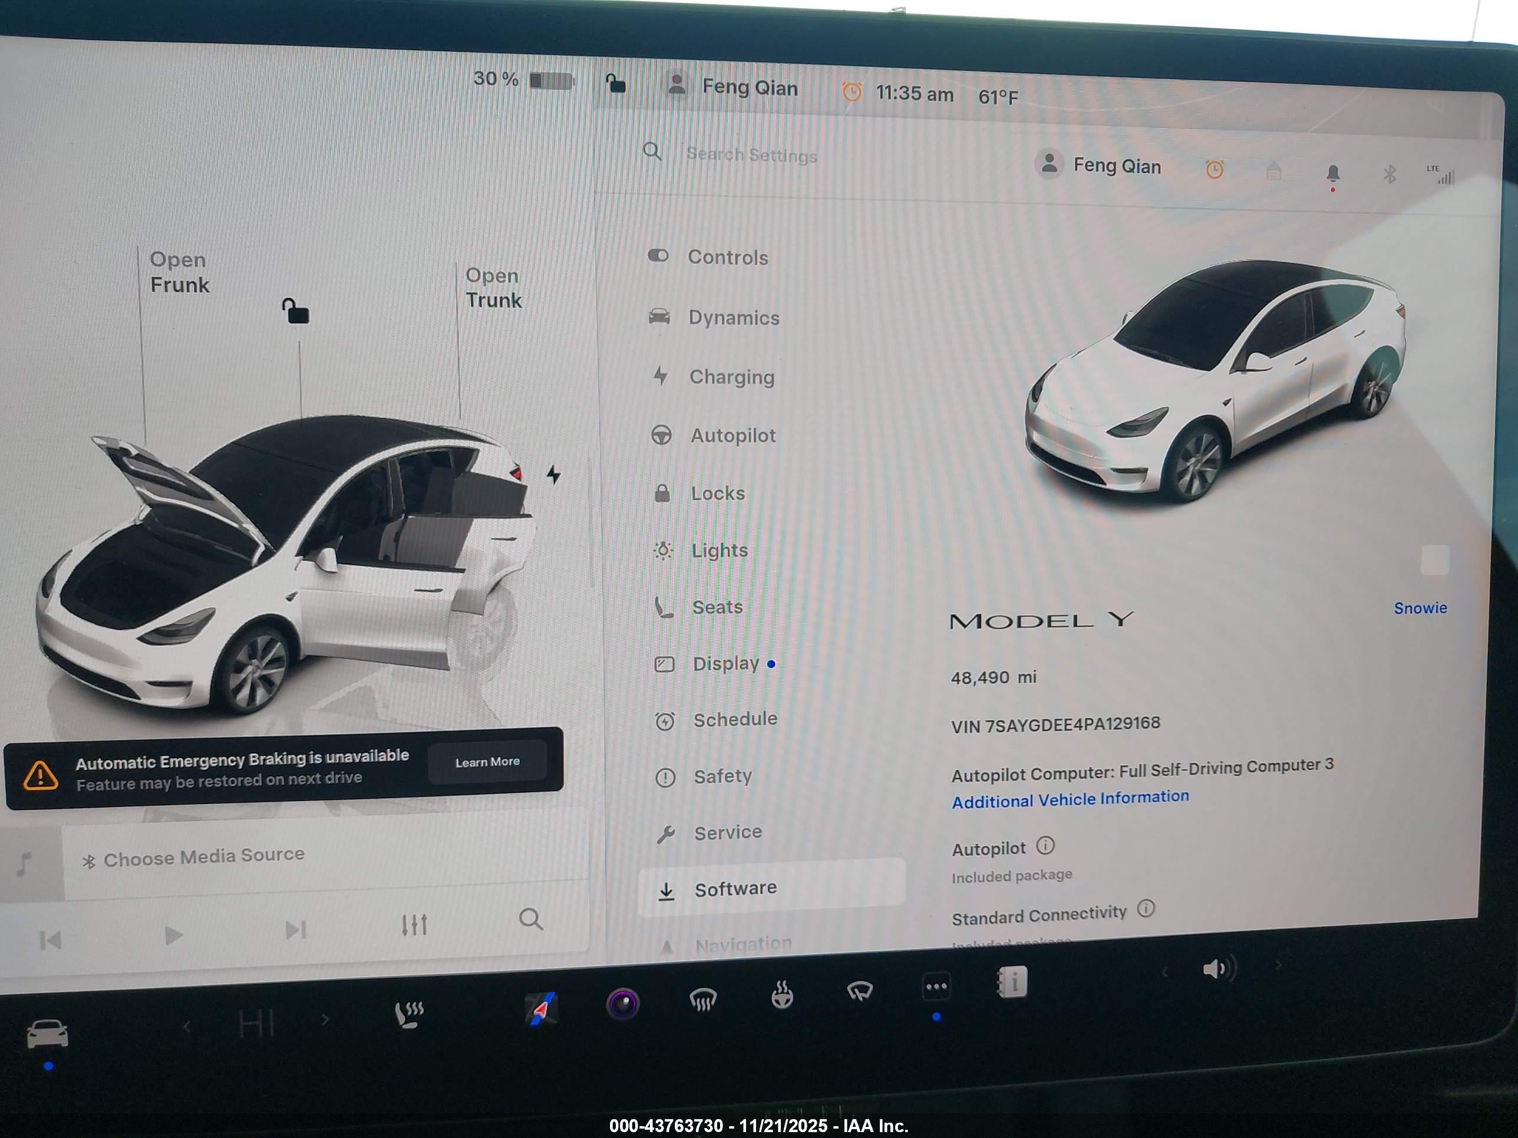Tap the garage HomeLink icon in header
The width and height of the screenshot is (1518, 1138).
(1273, 171)
